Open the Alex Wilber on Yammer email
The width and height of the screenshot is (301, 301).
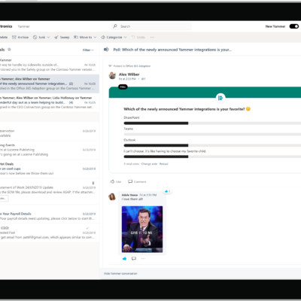[50, 84]
